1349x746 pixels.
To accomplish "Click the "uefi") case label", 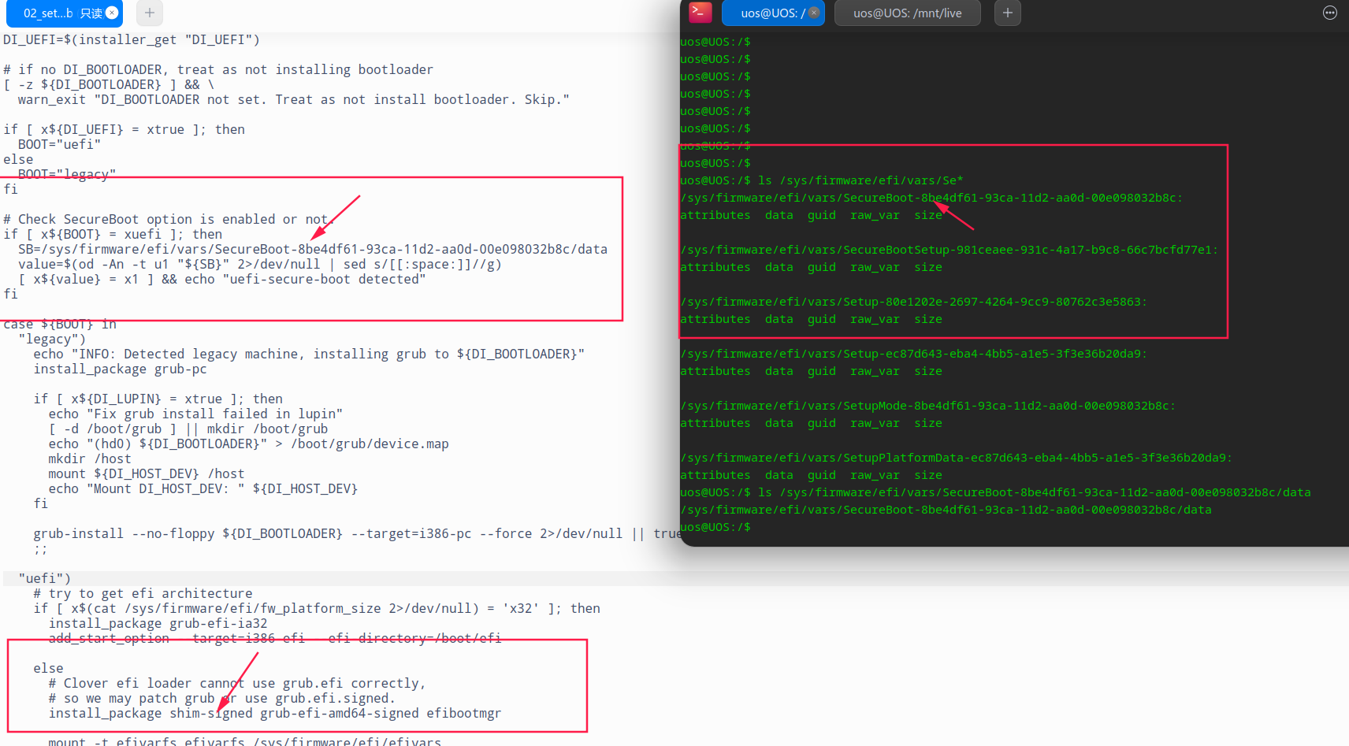I will point(45,578).
